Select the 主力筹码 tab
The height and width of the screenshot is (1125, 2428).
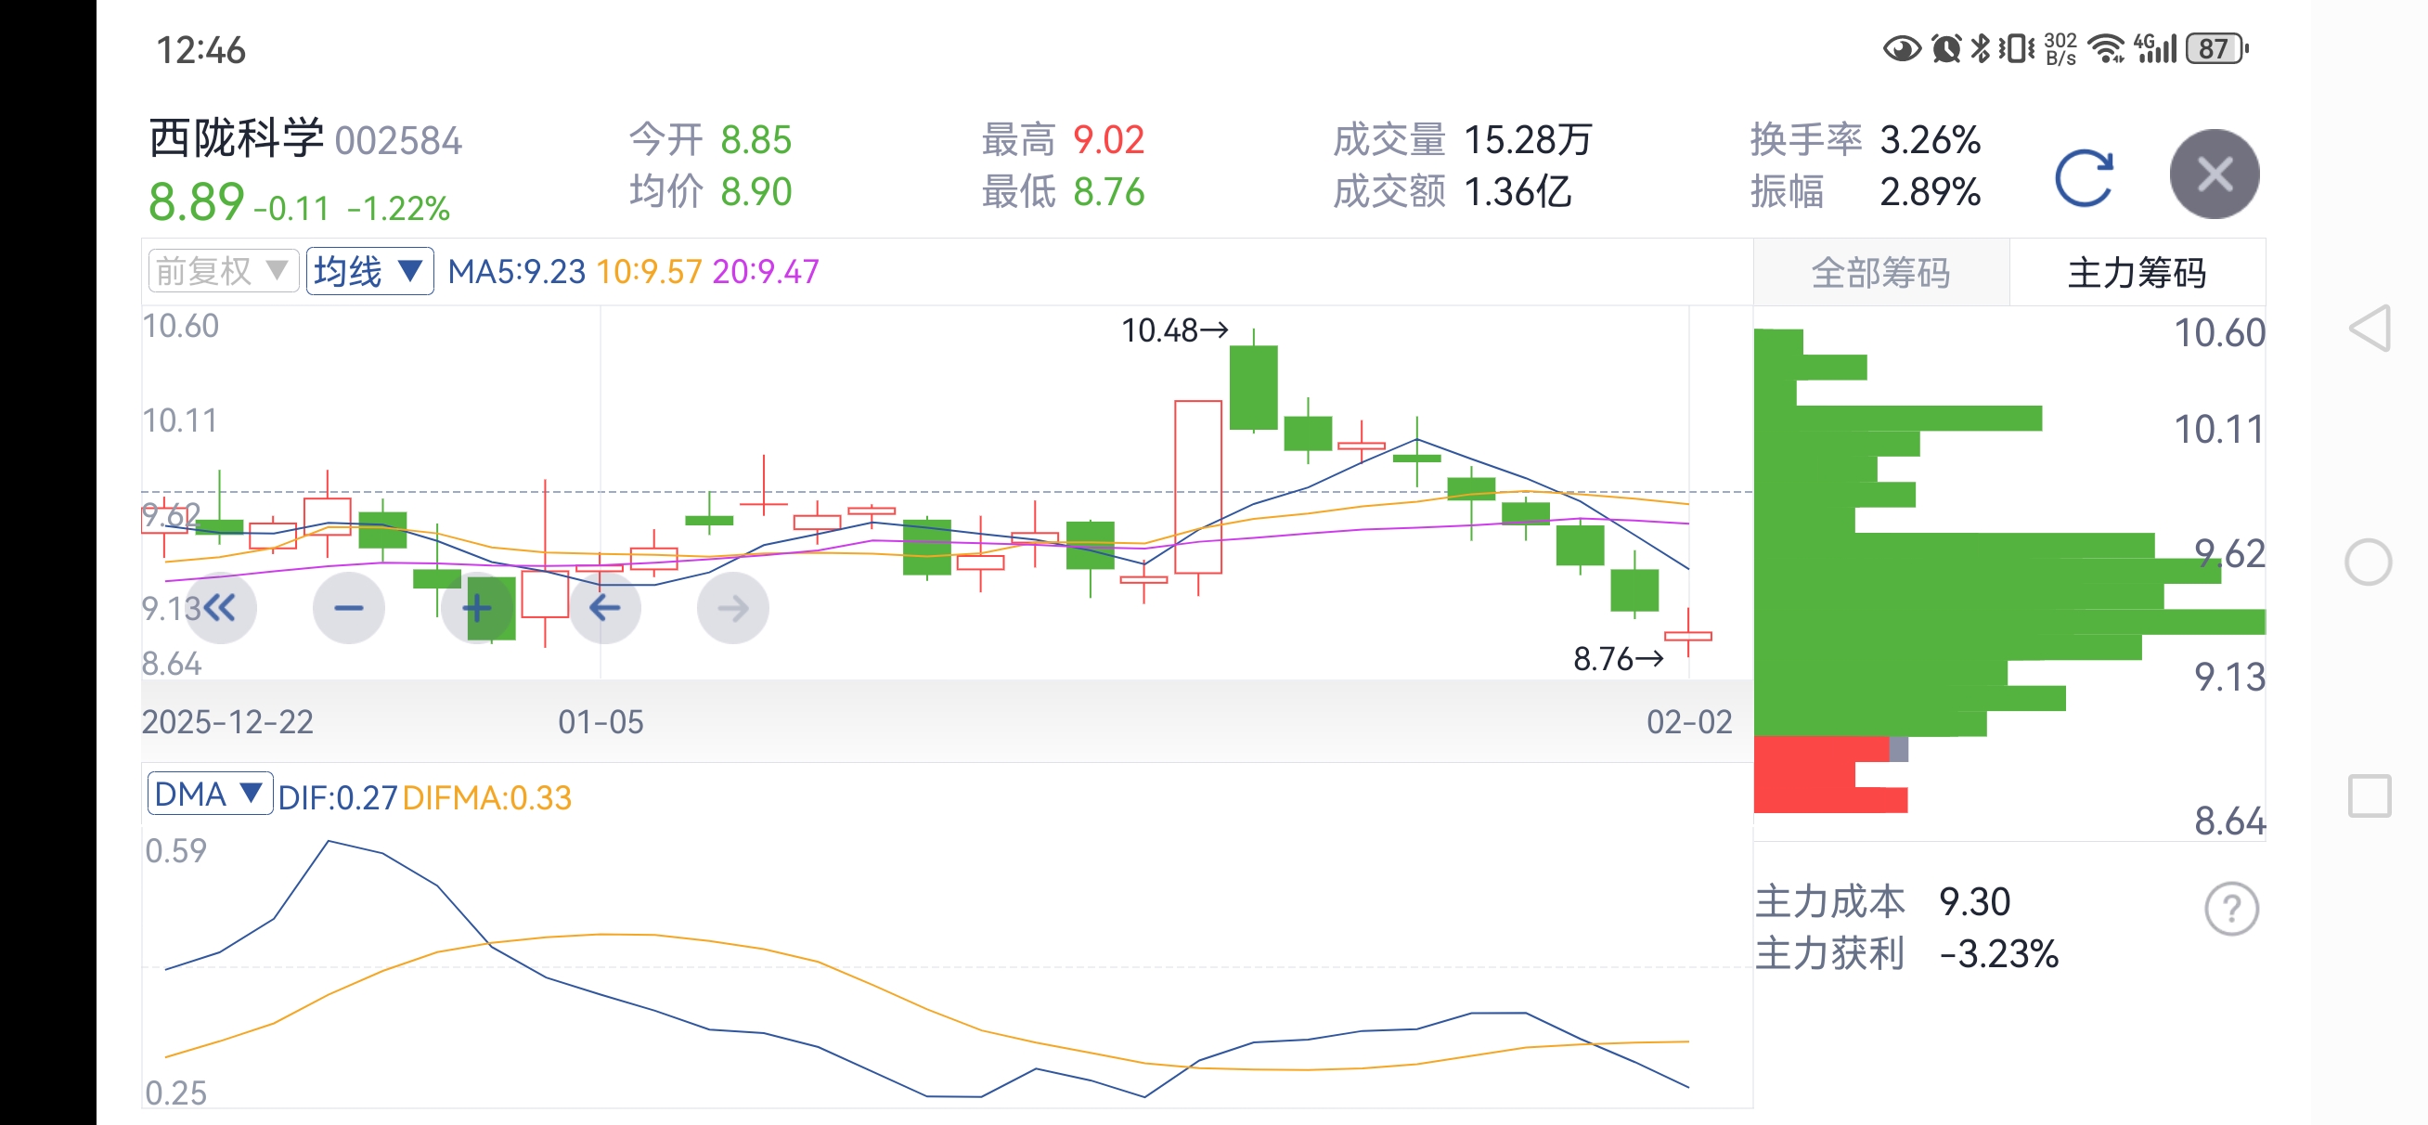click(2136, 274)
